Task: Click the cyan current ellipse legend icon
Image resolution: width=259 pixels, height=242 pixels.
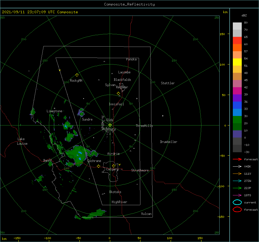Action: point(237,202)
